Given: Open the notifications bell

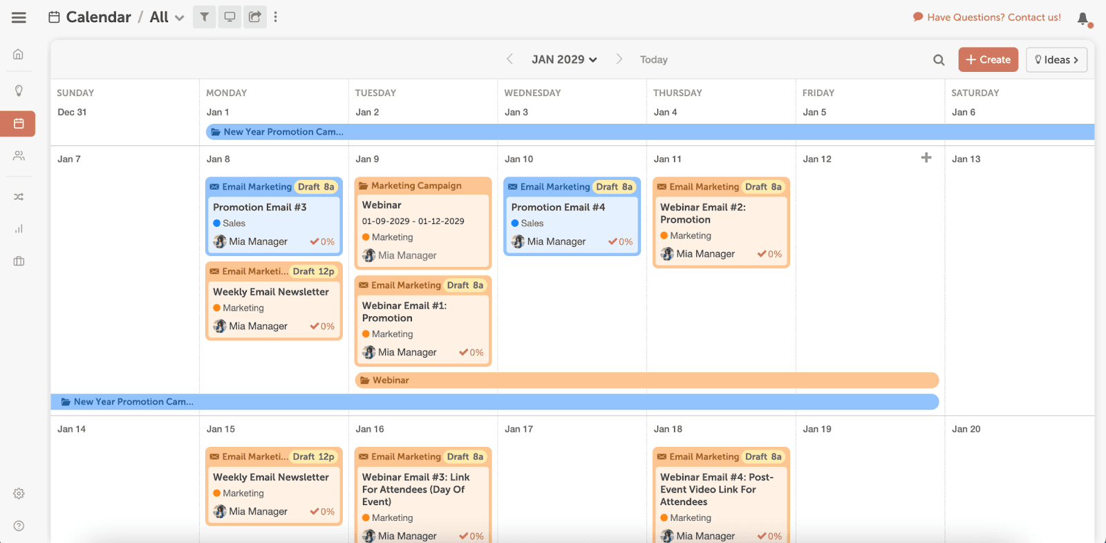Looking at the screenshot, I should (1083, 19).
